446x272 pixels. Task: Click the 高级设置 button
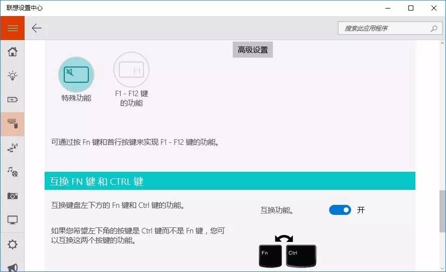pos(252,50)
